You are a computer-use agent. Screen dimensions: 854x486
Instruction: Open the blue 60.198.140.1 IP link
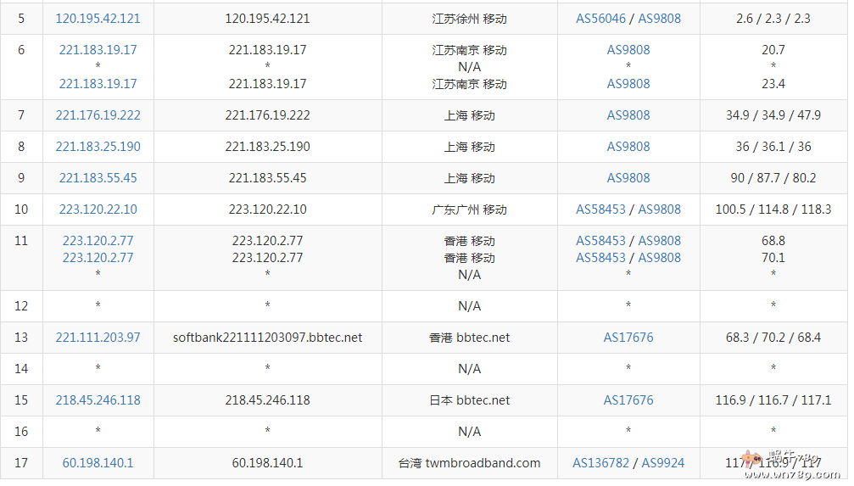click(98, 463)
